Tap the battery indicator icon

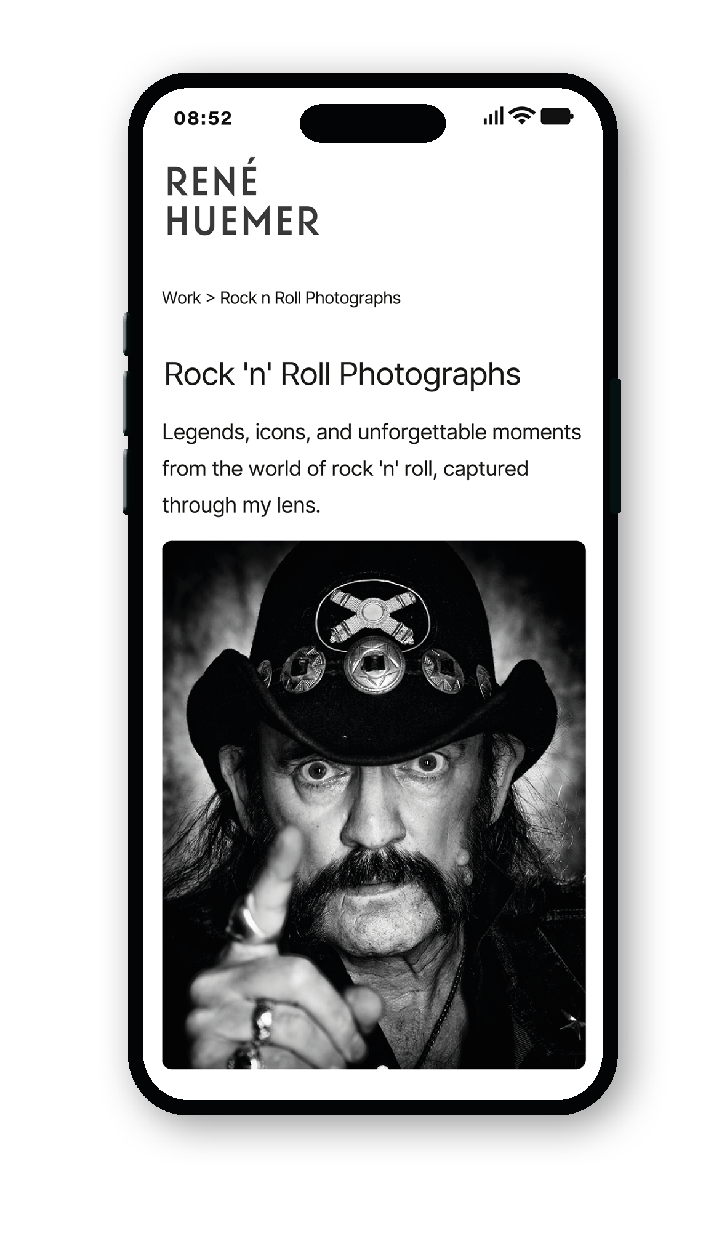557,116
